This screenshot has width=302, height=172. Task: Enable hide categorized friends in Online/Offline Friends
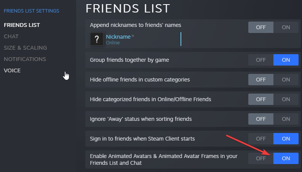(x=286, y=99)
